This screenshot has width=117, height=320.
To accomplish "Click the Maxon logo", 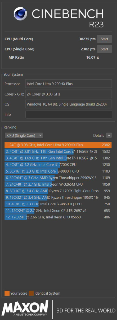I will [25, 309].
